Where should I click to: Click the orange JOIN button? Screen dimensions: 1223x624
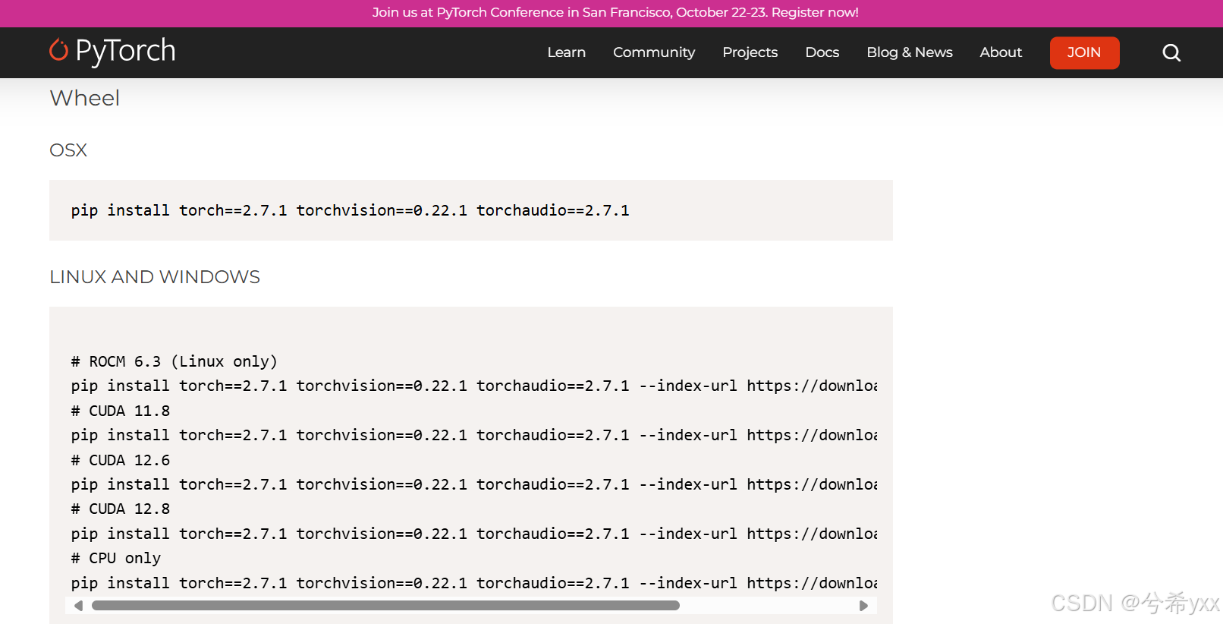click(1084, 52)
